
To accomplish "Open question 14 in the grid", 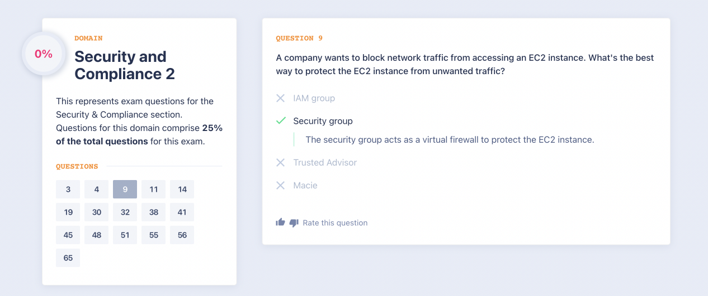I will (182, 190).
